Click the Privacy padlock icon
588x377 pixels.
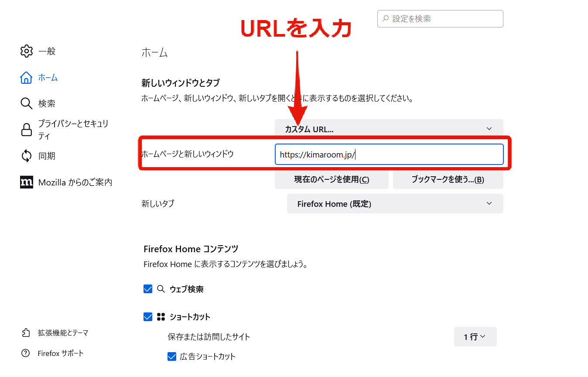coord(27,130)
